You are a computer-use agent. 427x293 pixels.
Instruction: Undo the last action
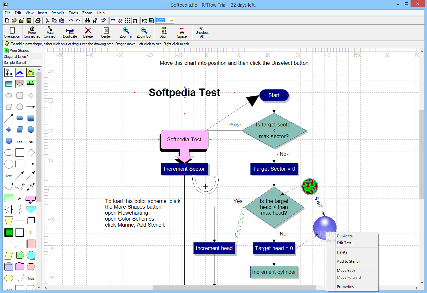tap(71, 21)
